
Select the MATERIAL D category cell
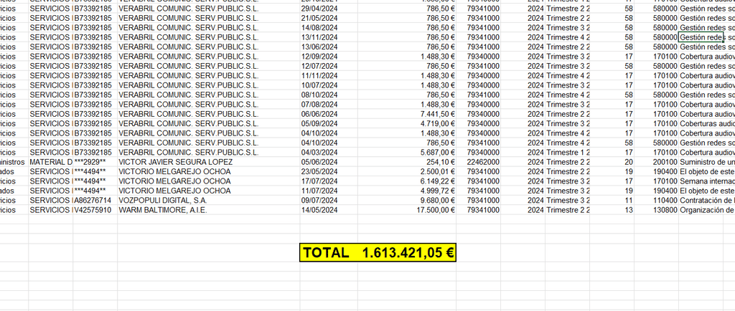pos(50,162)
